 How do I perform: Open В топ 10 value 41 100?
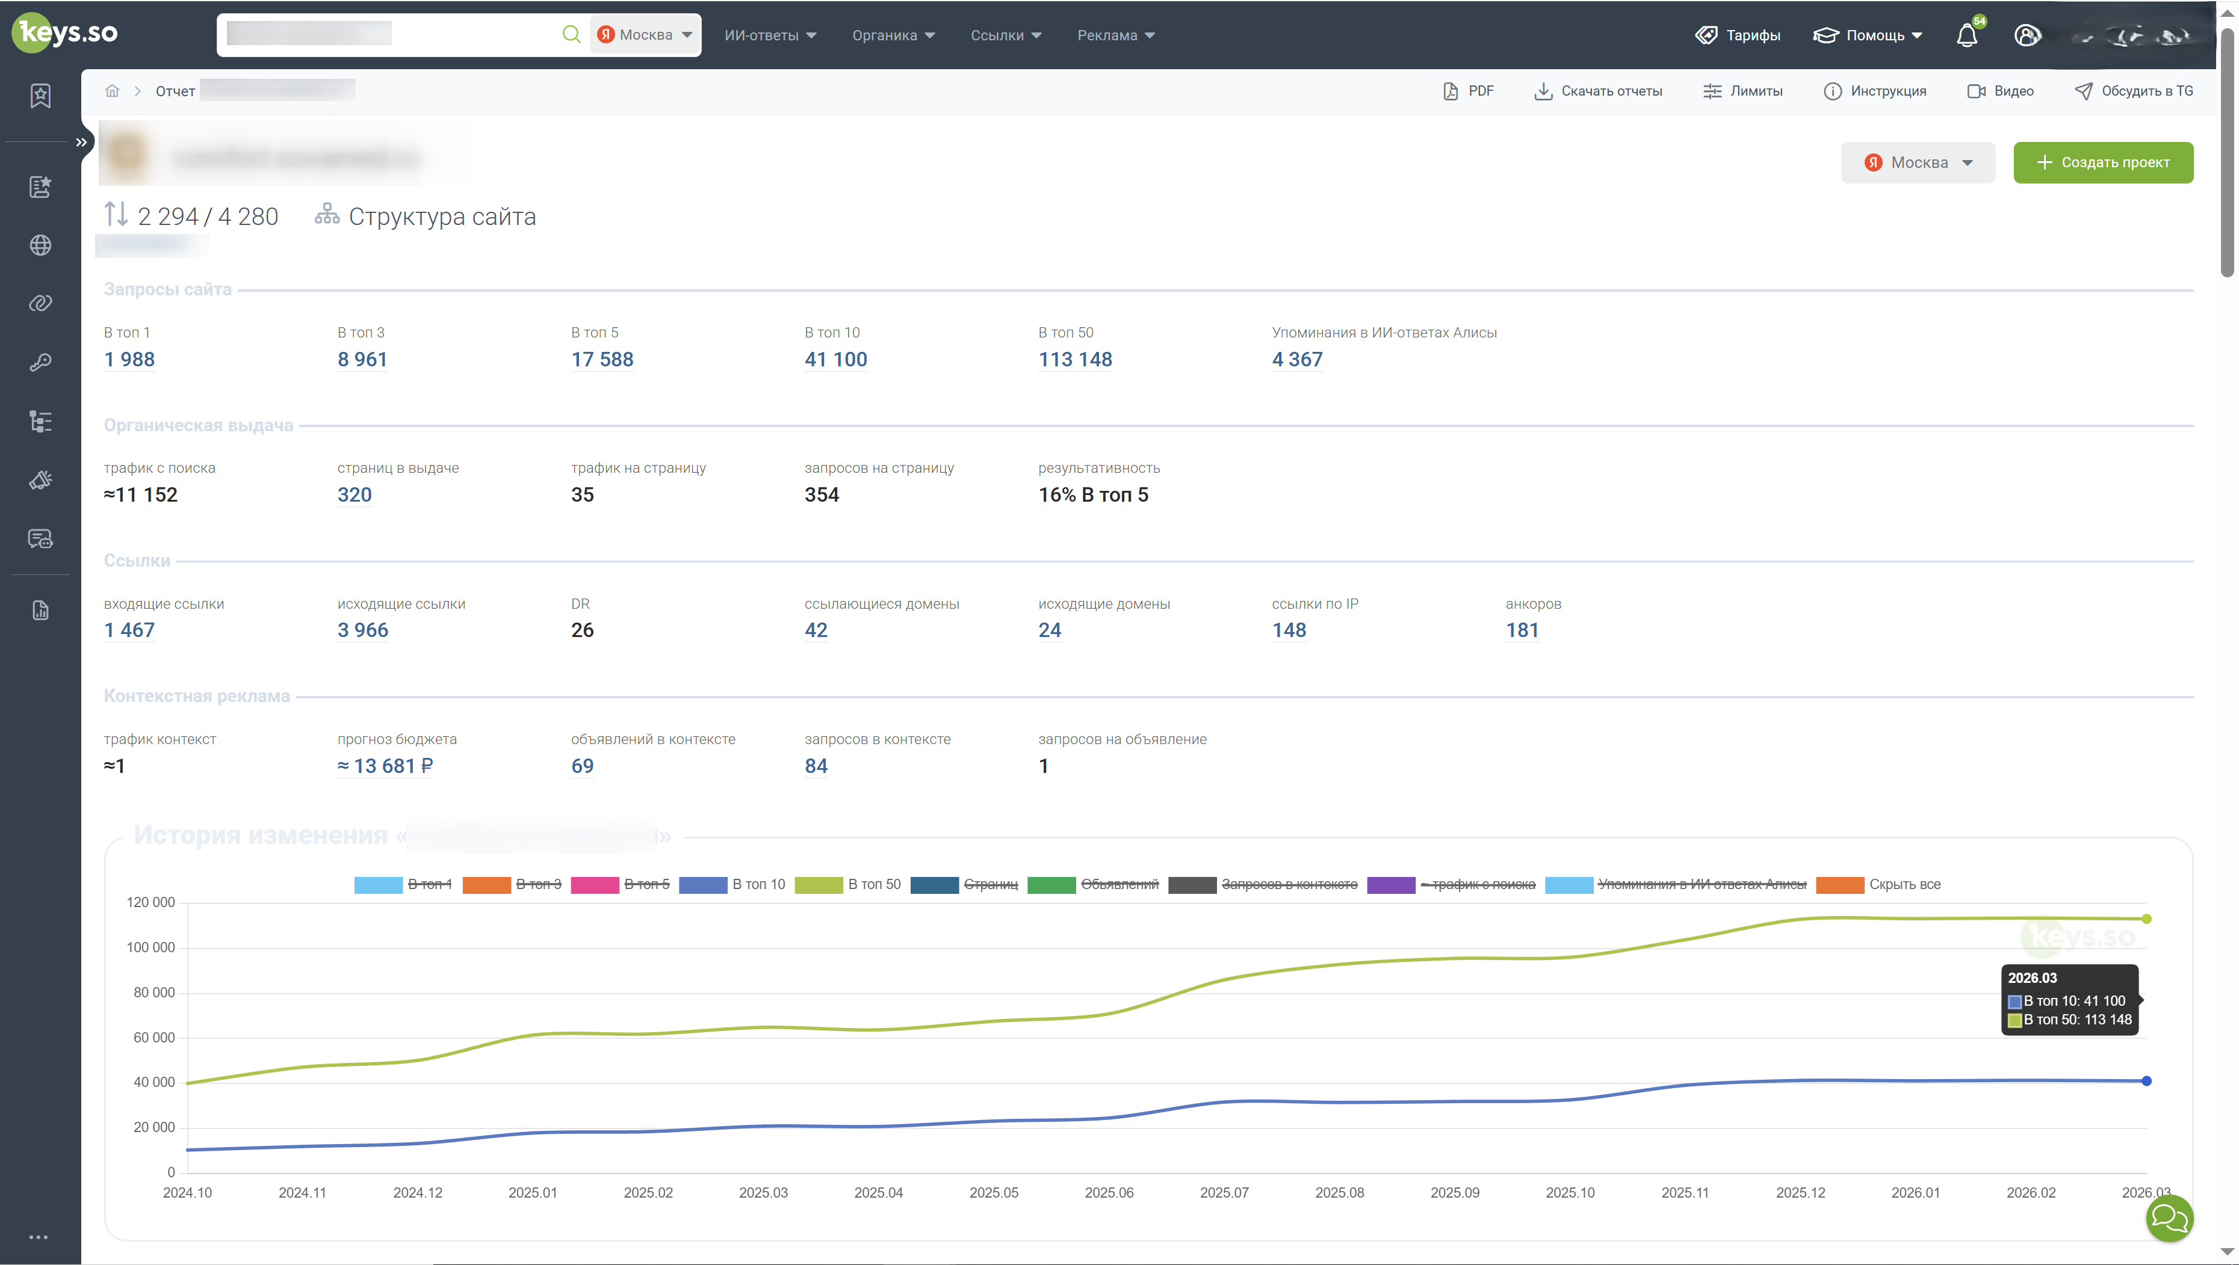[836, 360]
